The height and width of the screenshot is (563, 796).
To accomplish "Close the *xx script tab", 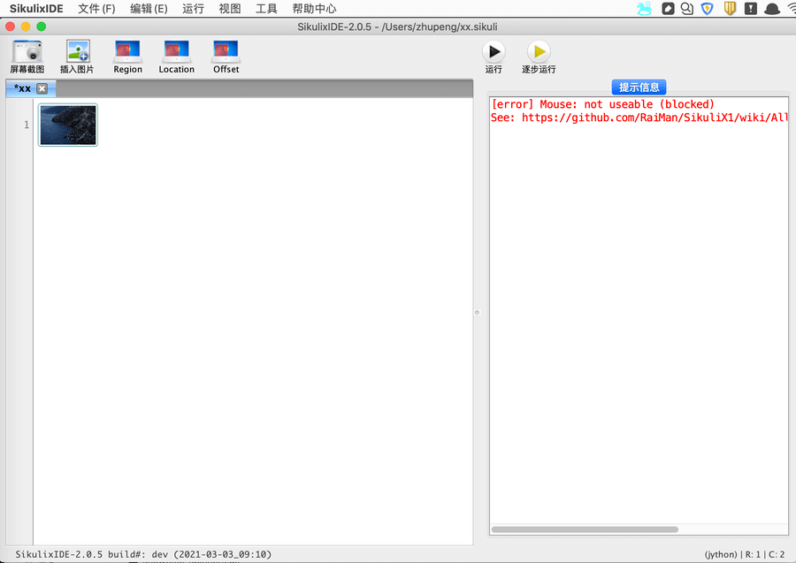I will (x=42, y=88).
